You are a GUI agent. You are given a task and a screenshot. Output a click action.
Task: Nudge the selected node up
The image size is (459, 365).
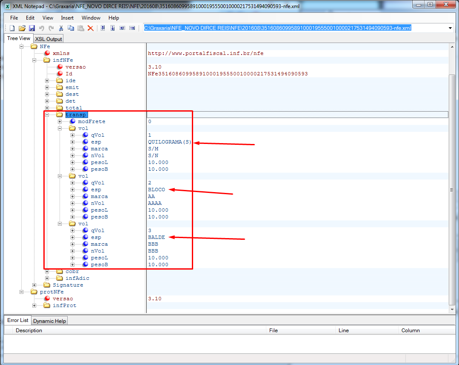(103, 28)
